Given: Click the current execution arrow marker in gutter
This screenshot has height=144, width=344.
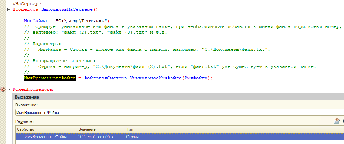Looking at the screenshot, I should coord(3,89).
